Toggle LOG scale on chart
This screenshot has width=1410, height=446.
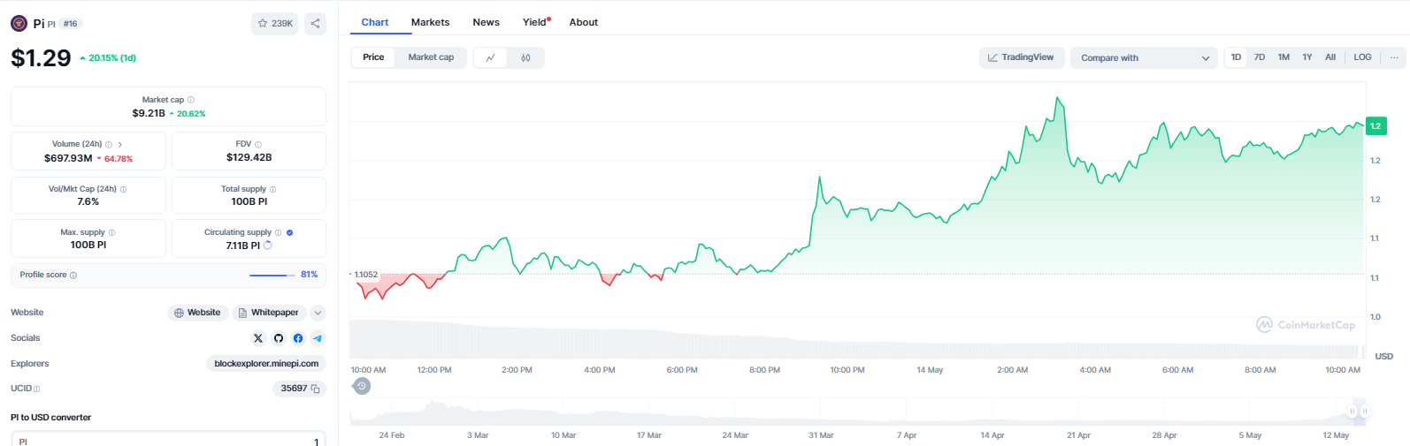point(1362,57)
